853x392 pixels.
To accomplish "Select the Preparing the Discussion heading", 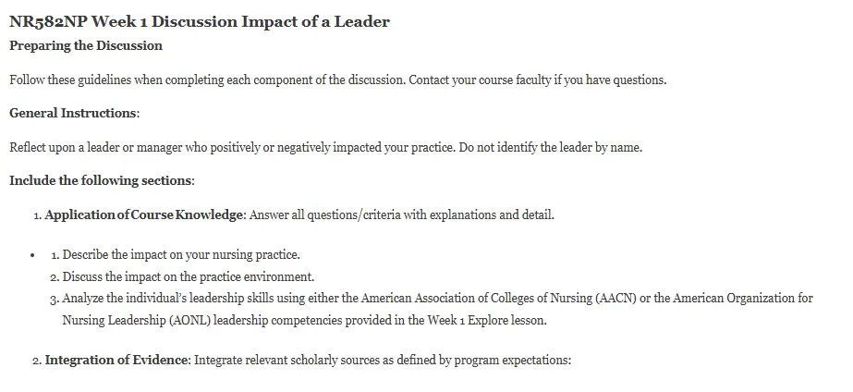I will pos(86,45).
